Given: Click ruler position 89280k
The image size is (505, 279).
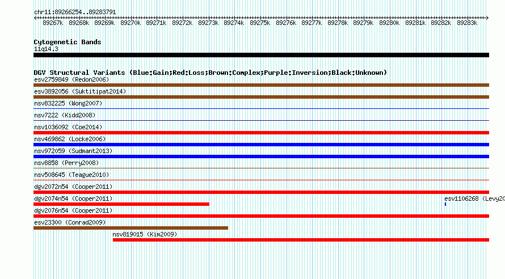Looking at the screenshot, I should click(x=389, y=23).
